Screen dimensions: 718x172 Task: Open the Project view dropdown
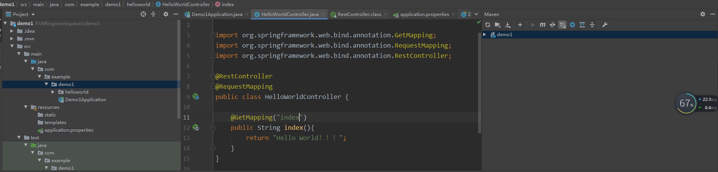click(21, 14)
